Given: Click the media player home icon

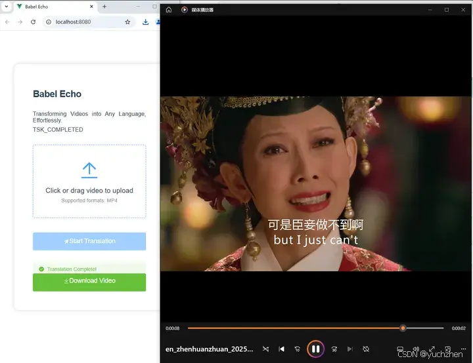Looking at the screenshot, I should point(169,10).
